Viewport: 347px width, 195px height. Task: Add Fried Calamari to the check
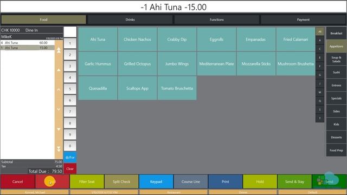[x=295, y=40]
